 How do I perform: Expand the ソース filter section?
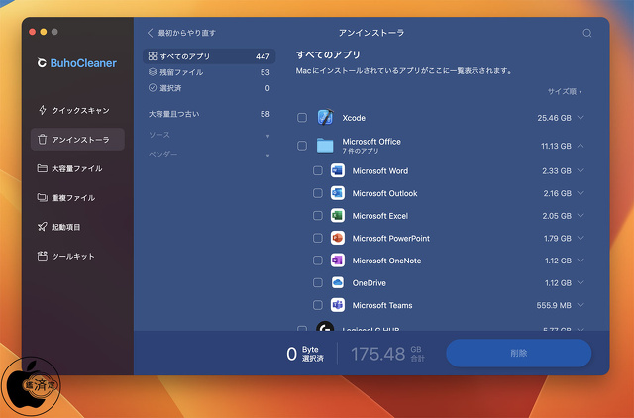point(209,135)
